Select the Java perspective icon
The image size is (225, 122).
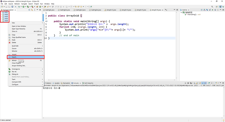[x=220, y=7]
